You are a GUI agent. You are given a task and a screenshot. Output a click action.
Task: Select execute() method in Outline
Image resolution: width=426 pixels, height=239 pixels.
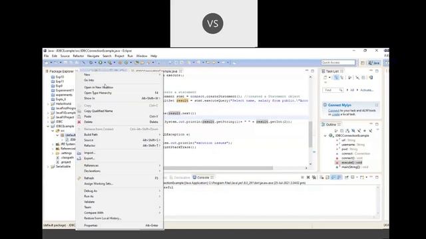tap(349, 163)
